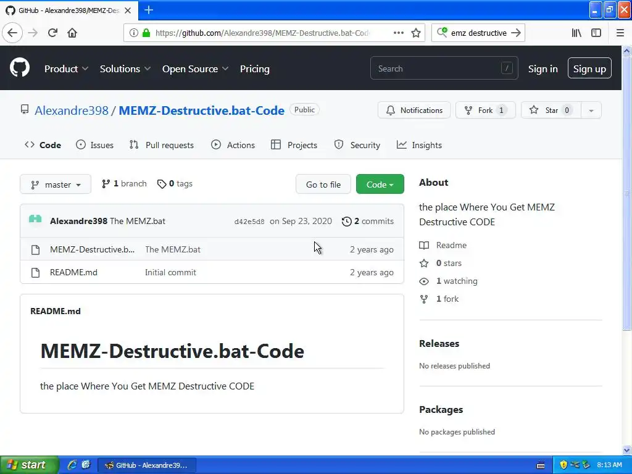Open the MEMZ-Destructive.b... file

click(x=93, y=249)
